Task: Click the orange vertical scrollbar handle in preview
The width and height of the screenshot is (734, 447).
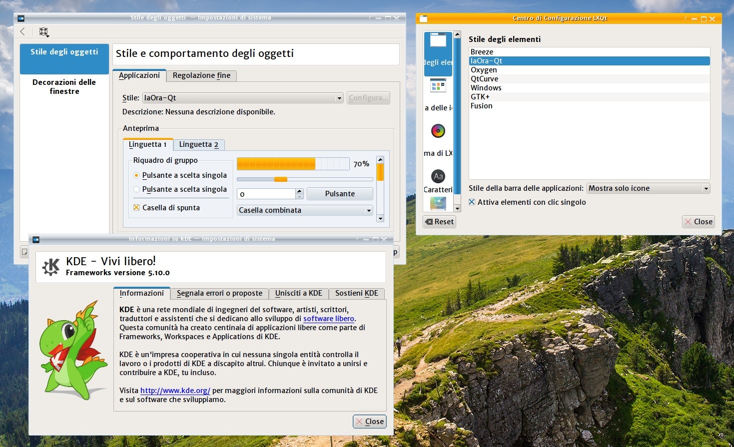Action: click(380, 172)
